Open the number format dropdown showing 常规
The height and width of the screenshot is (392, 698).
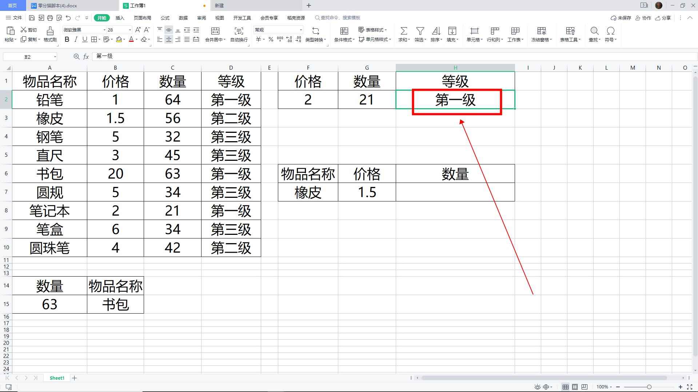(x=300, y=29)
